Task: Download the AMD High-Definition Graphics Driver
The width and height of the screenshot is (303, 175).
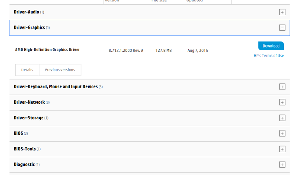Action: click(x=271, y=46)
